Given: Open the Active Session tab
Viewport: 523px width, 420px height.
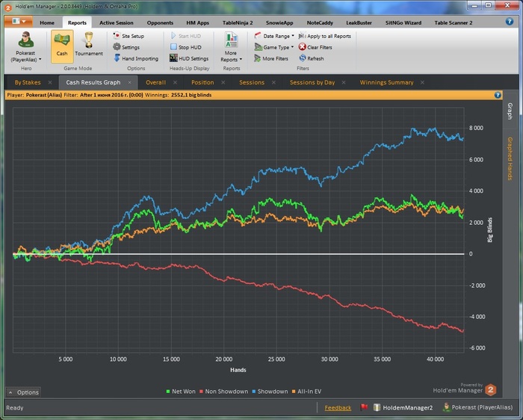Looking at the screenshot, I should tap(117, 22).
